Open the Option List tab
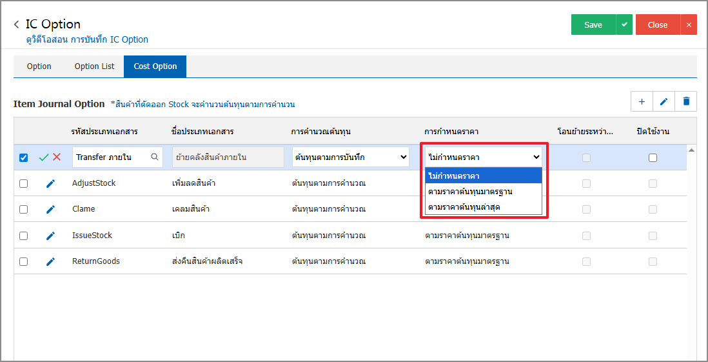 pyautogui.click(x=94, y=66)
